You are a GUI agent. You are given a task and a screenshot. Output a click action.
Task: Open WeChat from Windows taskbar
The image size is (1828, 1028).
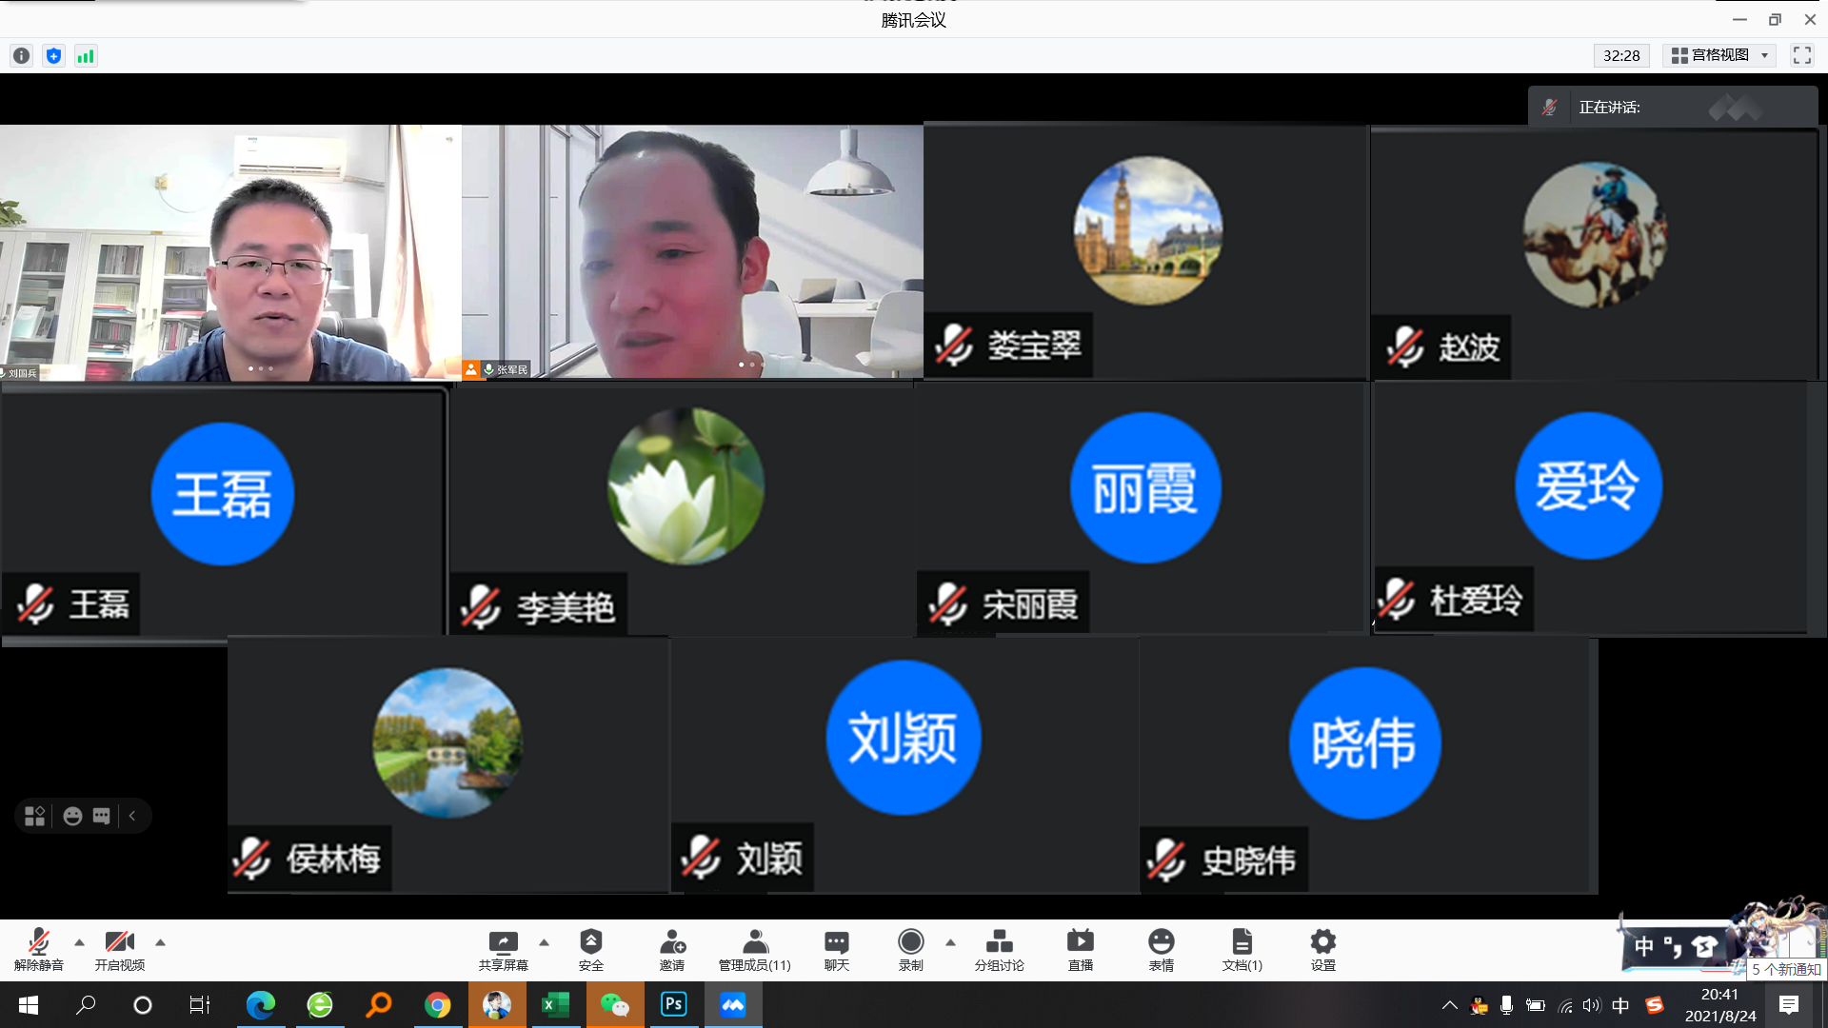click(x=614, y=1005)
